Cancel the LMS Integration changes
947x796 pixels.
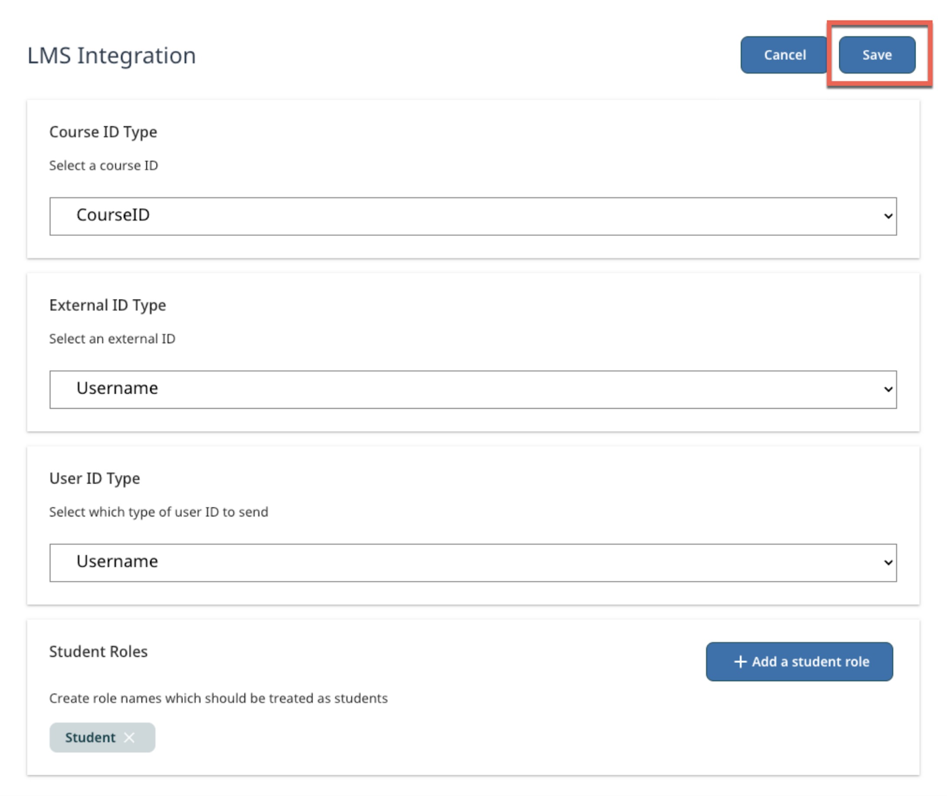(x=785, y=55)
